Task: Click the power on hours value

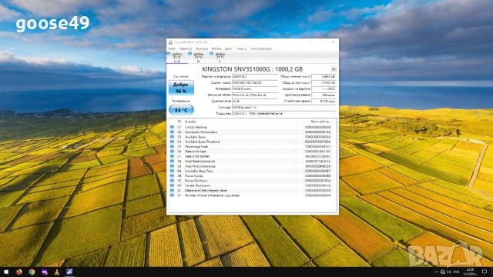Action: pyautogui.click(x=324, y=101)
